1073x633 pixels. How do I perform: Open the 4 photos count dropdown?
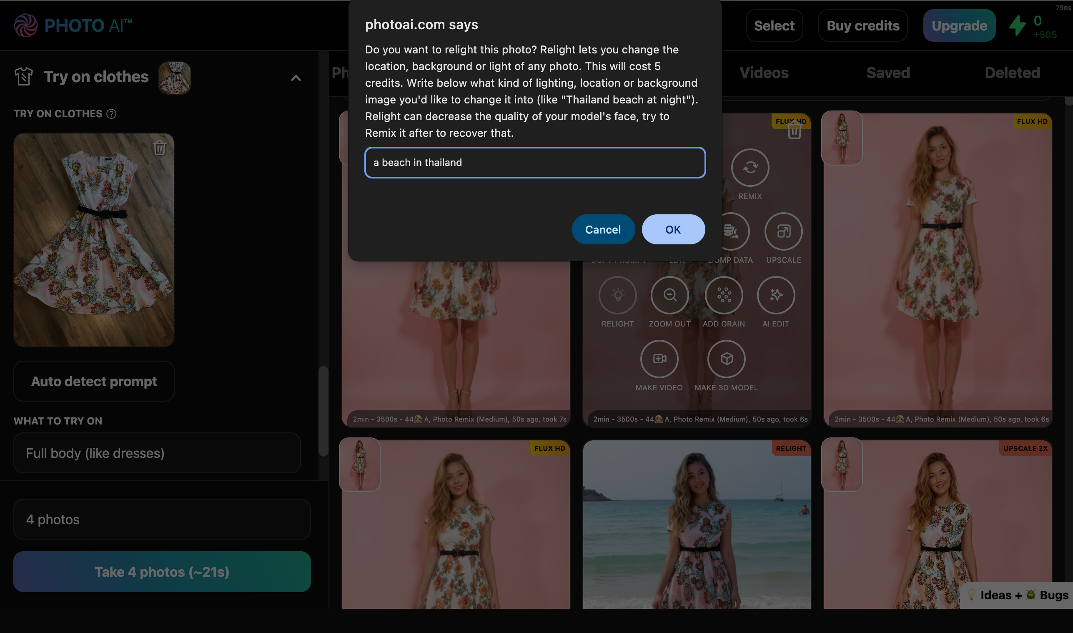162,519
